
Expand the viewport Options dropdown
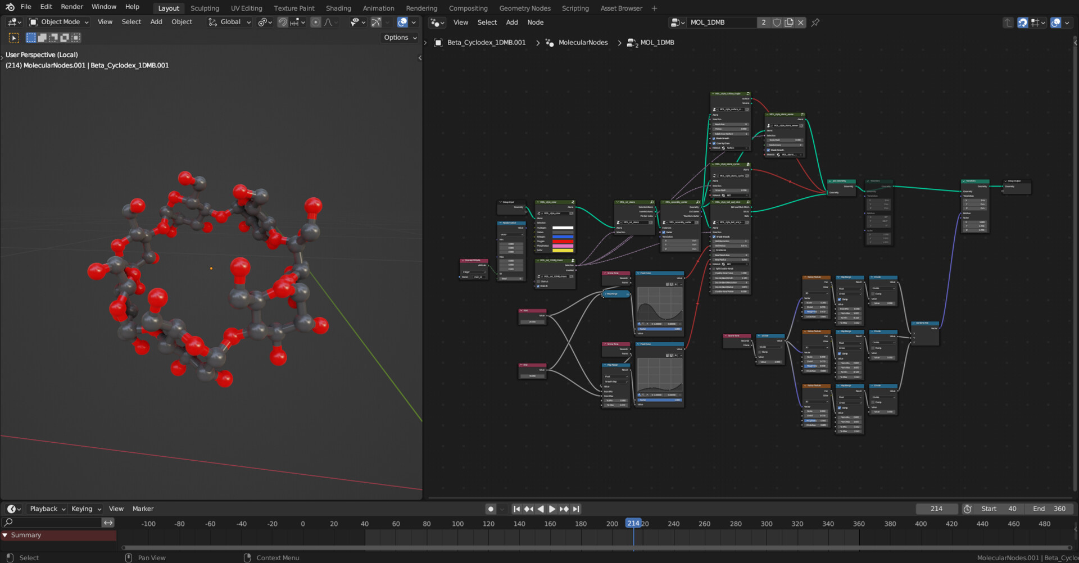point(400,38)
